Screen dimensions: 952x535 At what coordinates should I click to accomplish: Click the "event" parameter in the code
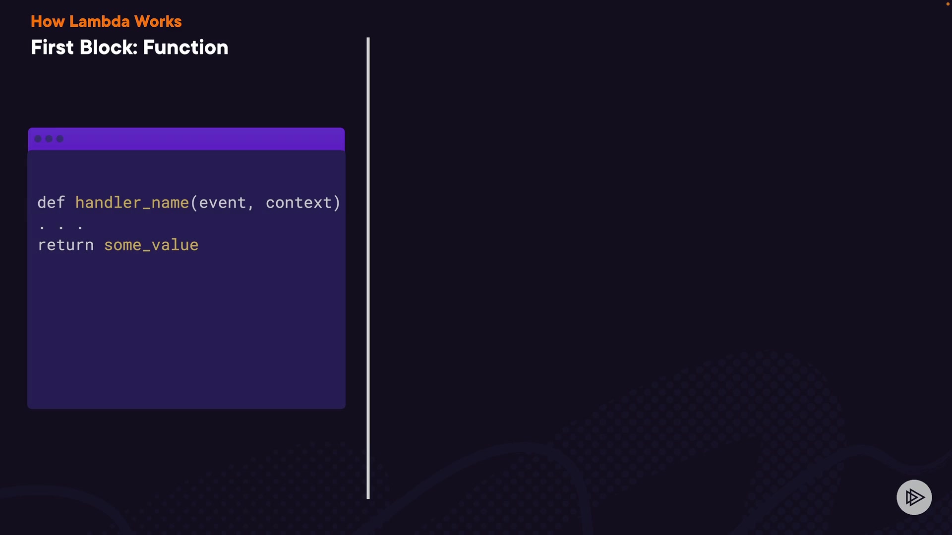[223, 203]
